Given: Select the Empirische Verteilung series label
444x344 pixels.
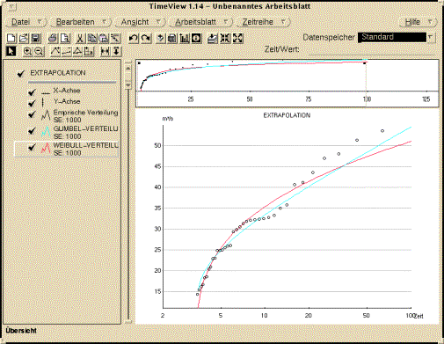Looking at the screenshot, I should point(85,113).
